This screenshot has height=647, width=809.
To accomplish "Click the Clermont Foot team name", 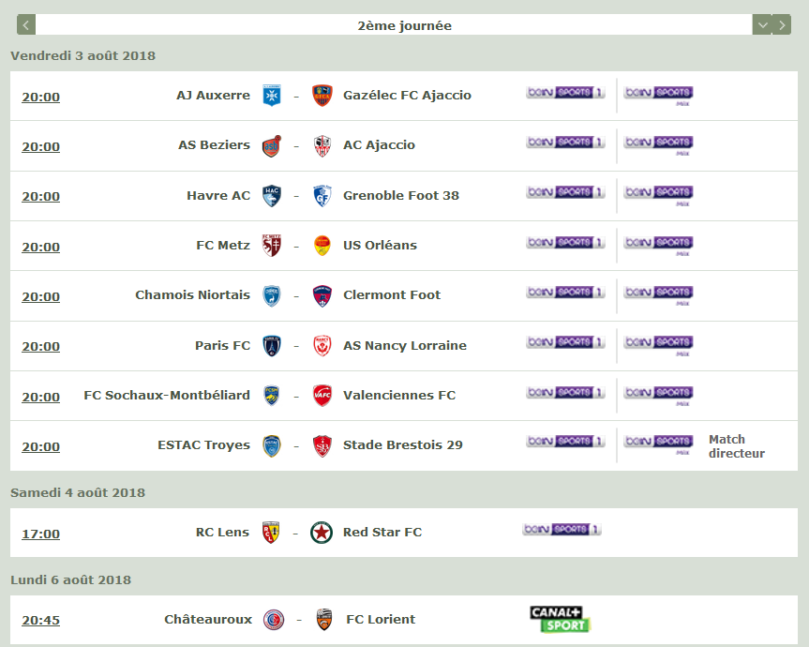I will point(392,294).
